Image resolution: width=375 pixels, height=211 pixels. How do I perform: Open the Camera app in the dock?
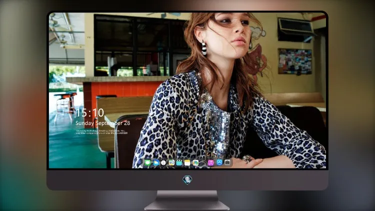(x=227, y=162)
